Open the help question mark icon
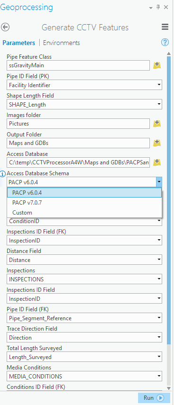The image size is (174, 405). pyautogui.click(x=165, y=42)
